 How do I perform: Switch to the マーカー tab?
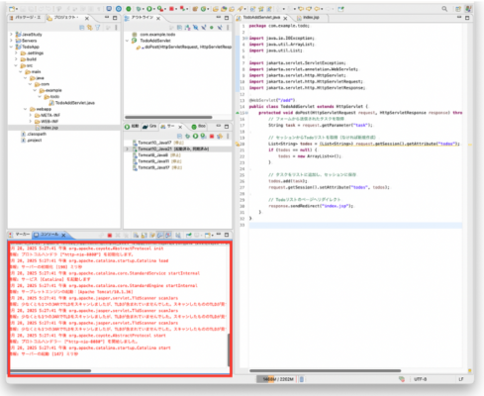(20, 235)
